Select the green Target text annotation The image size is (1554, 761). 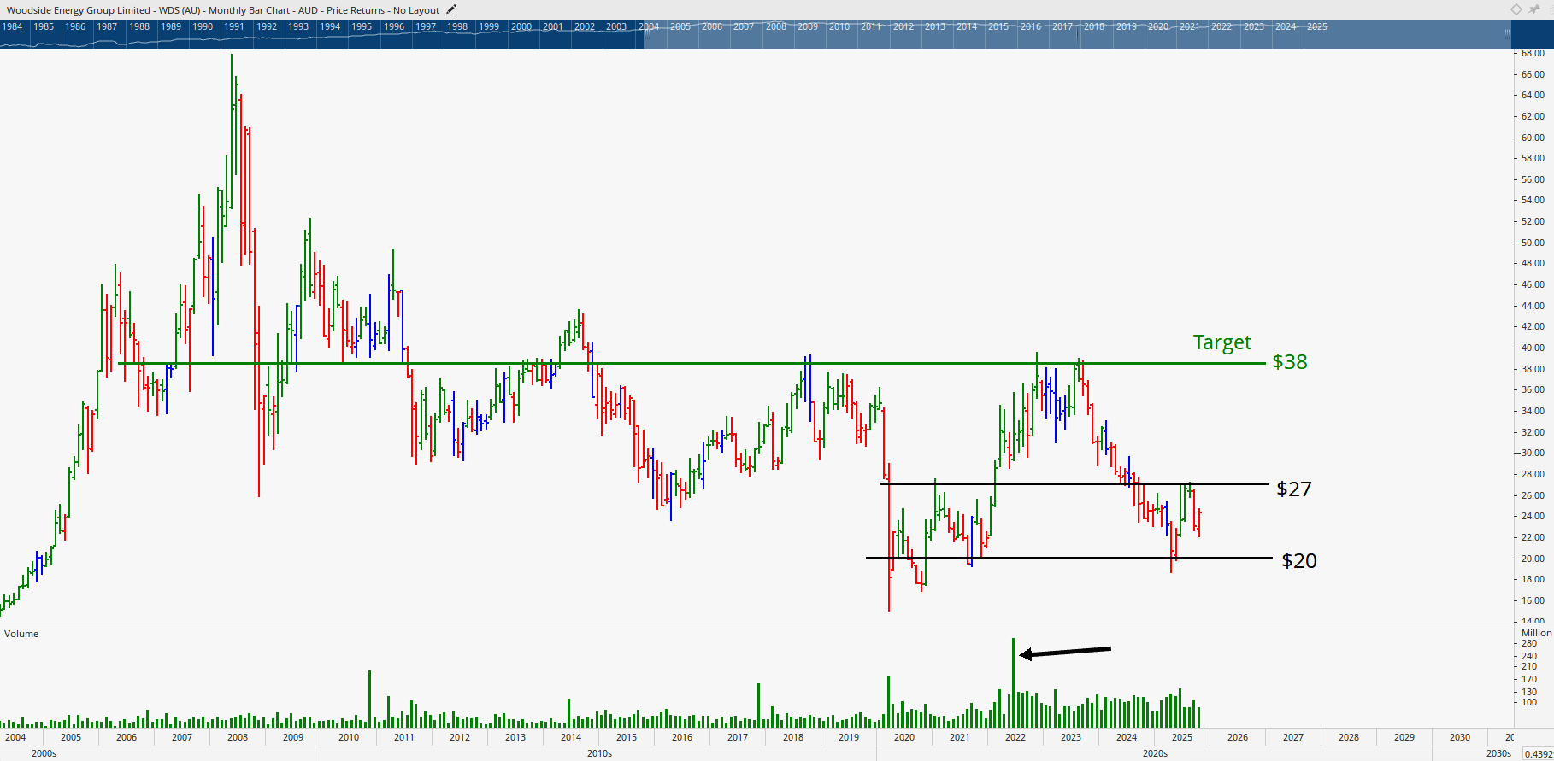click(x=1221, y=342)
